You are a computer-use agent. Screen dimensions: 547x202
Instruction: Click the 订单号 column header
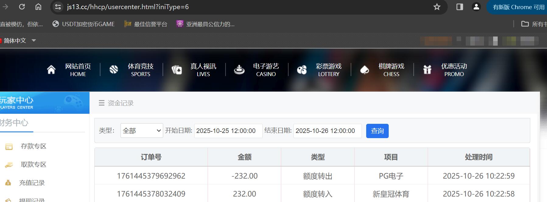click(151, 157)
